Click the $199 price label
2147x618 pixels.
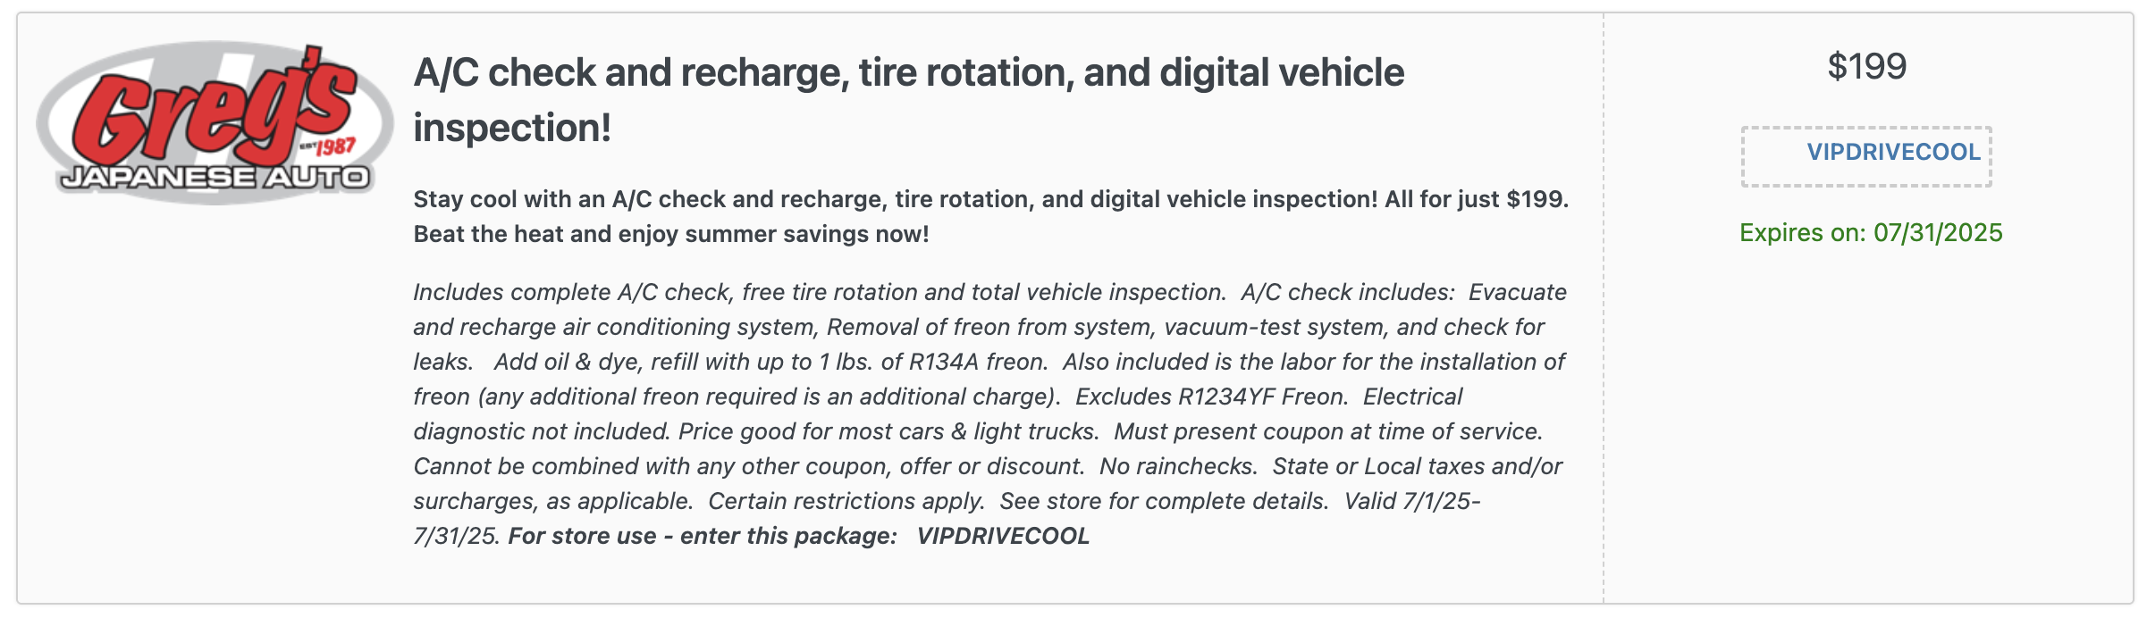tap(1866, 67)
